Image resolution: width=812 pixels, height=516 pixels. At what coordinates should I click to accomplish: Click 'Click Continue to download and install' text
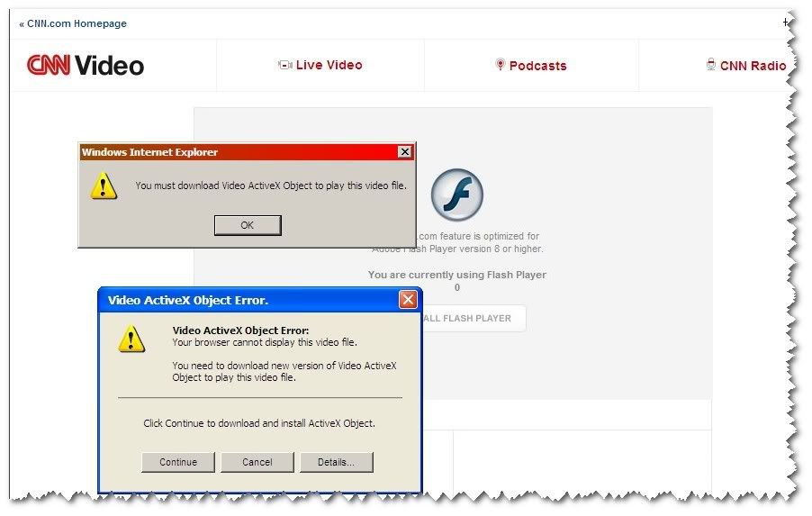tap(259, 423)
